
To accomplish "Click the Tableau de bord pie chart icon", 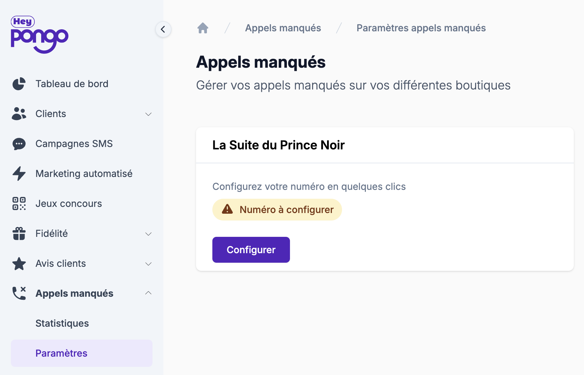I will tap(19, 84).
